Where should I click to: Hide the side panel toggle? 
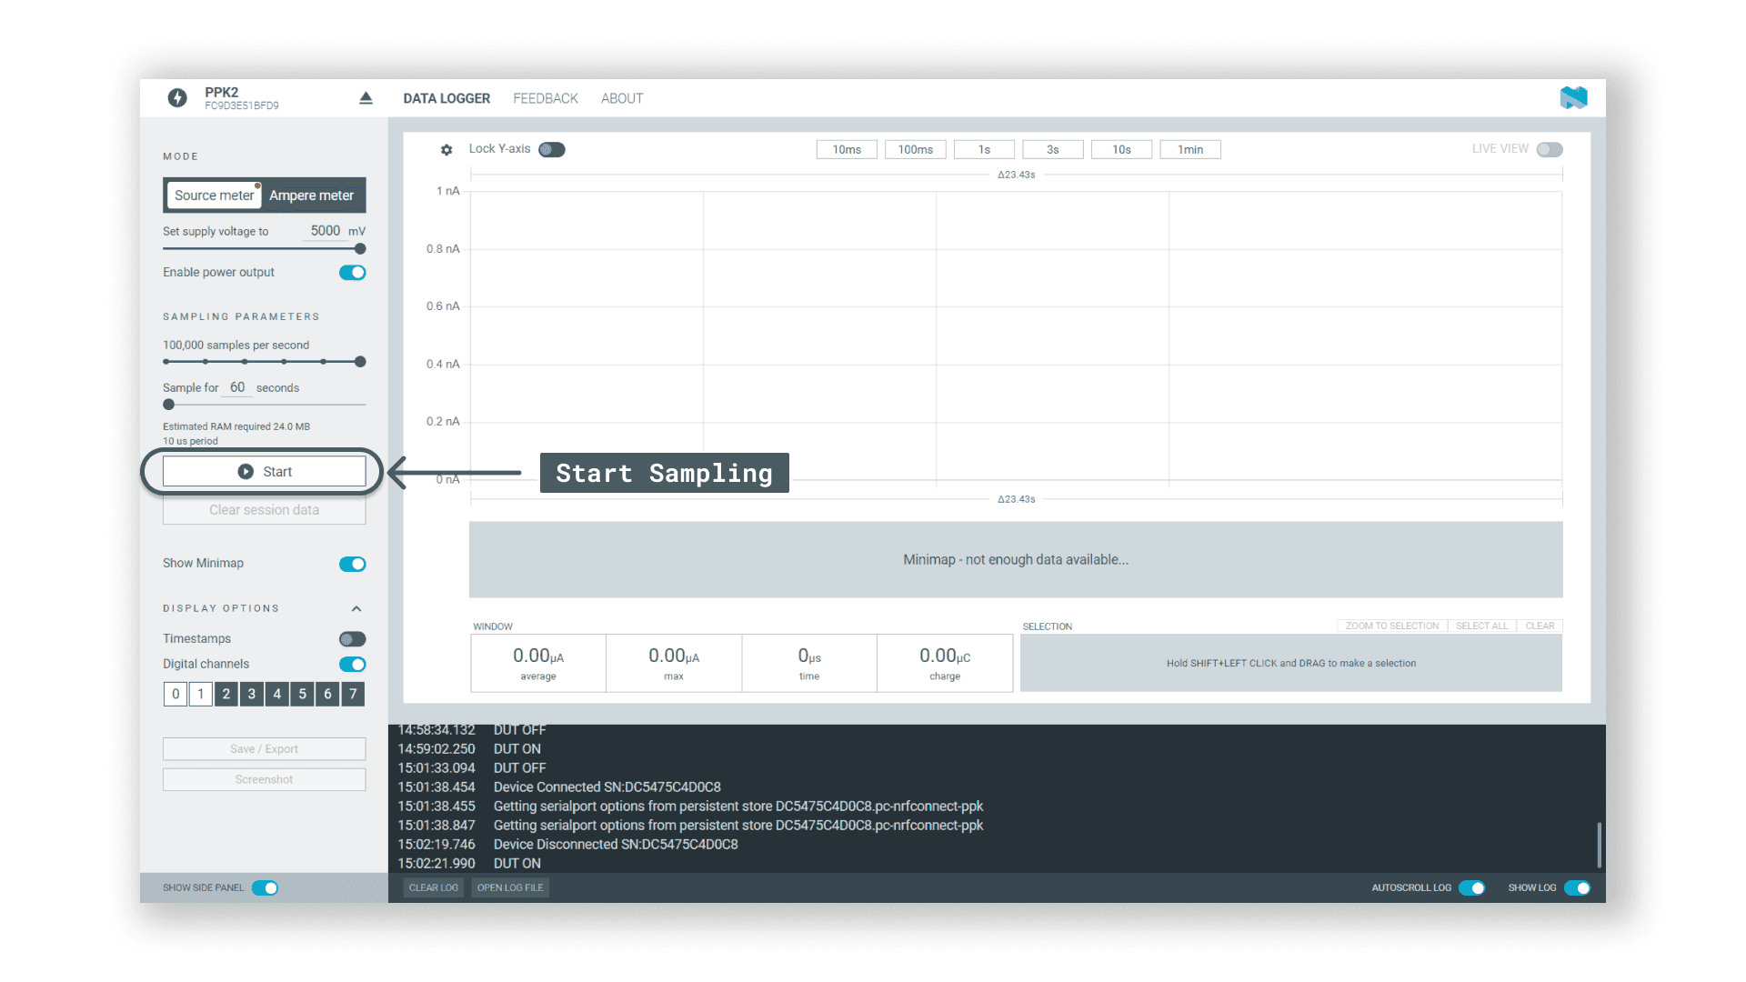coord(265,888)
